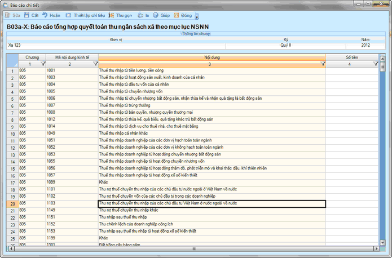The height and width of the screenshot is (258, 392).
Task: Select row header number 10
Action: coord(12,134)
